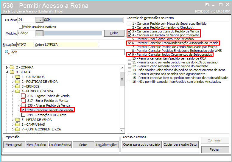Viewport: 232px width, 162px height.
Task: Click the 5 - METAS DE VENDA folder icon
Action: point(18,120)
